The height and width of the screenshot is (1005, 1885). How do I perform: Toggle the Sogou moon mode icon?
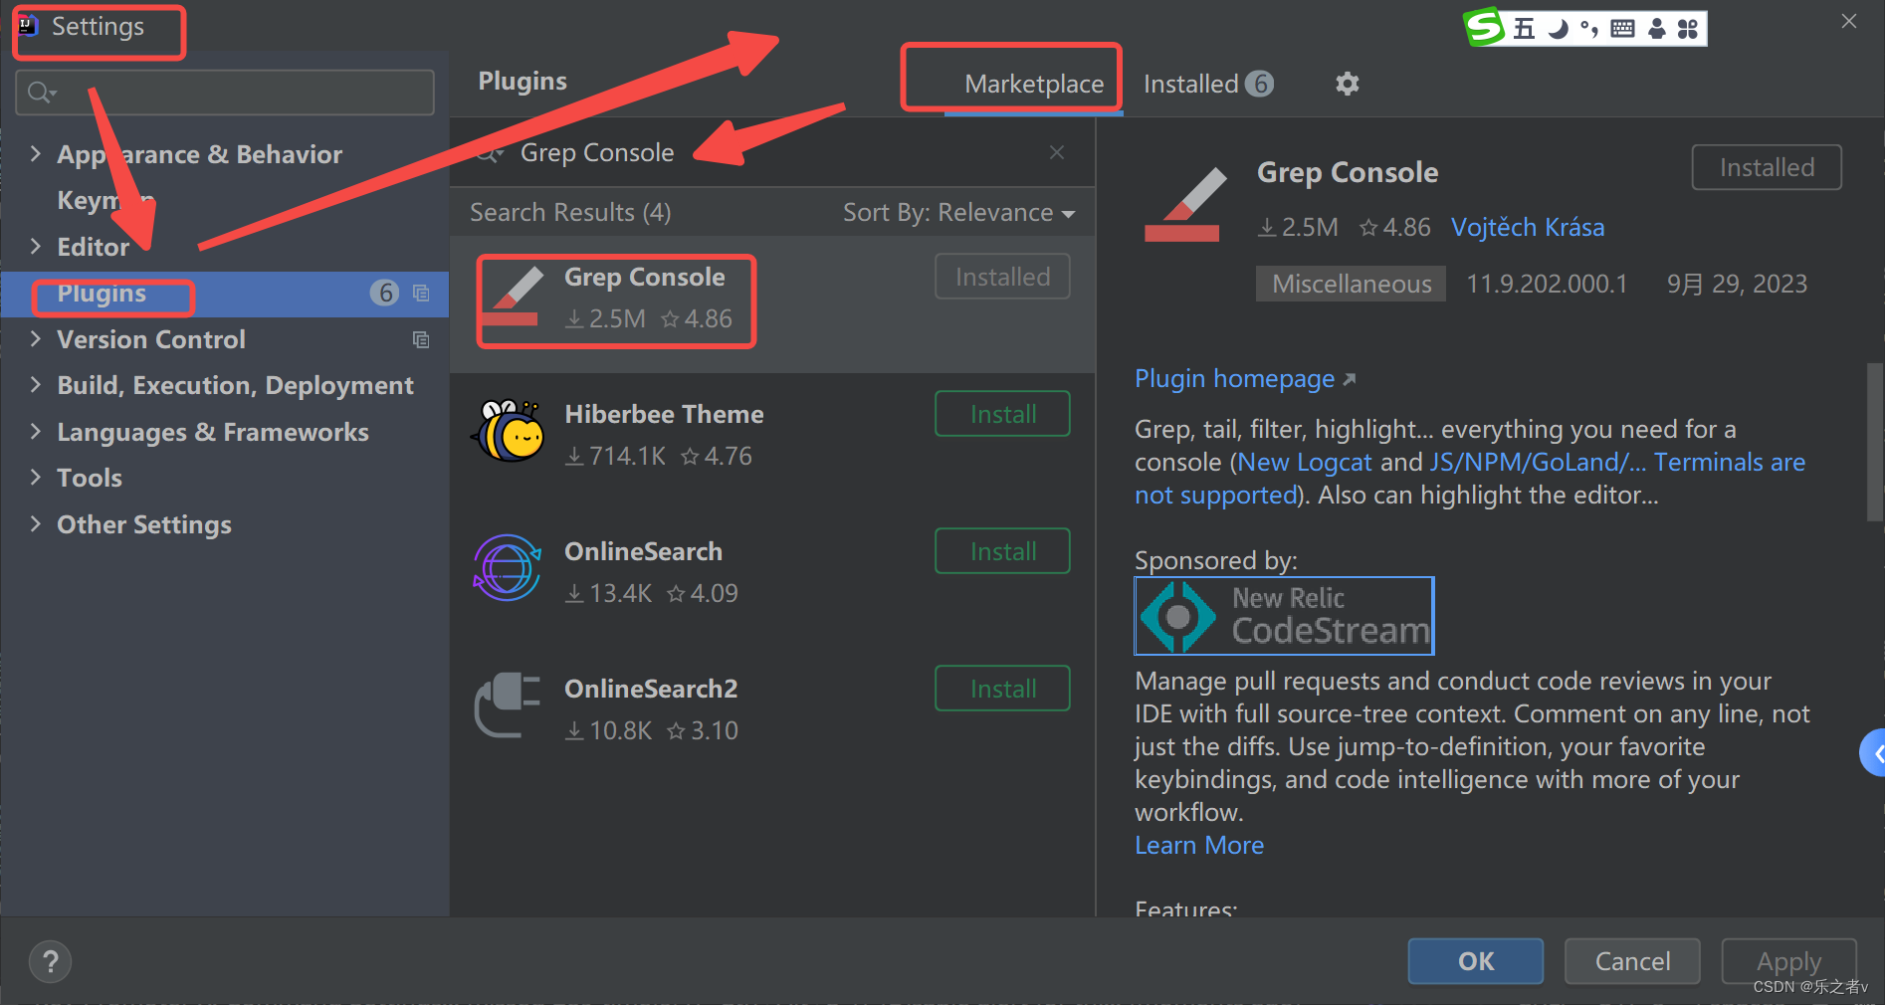(1558, 29)
